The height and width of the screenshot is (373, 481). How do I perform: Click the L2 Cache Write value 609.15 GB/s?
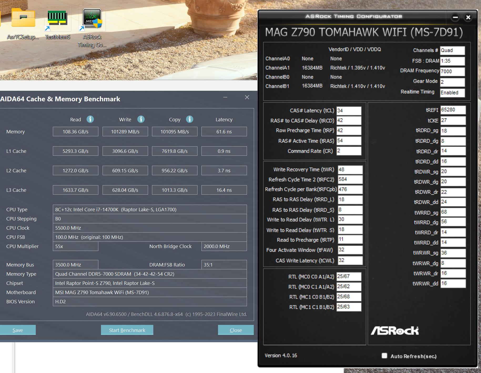[125, 170]
